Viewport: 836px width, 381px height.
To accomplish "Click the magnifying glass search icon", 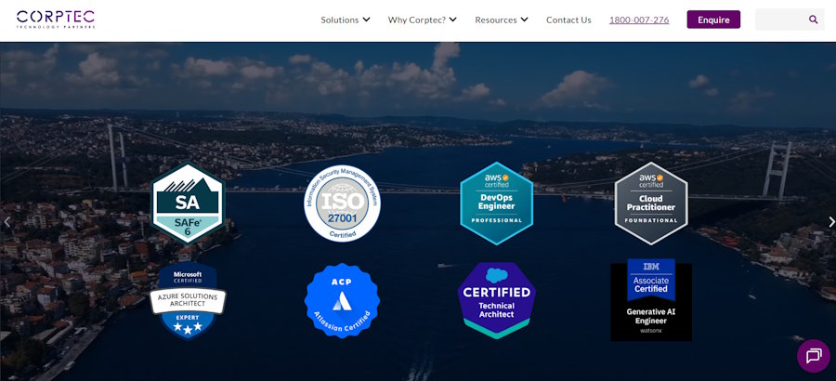I will coord(813,20).
